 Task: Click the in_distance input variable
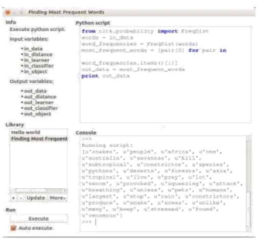[x=38, y=55]
